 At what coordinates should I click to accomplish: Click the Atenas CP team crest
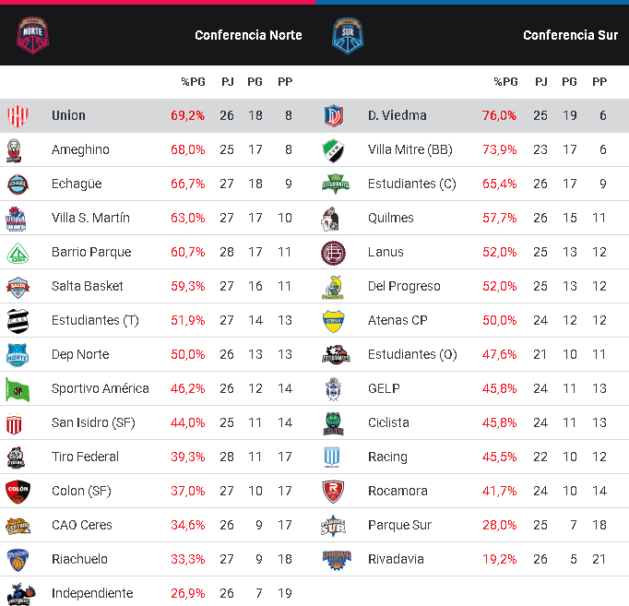(x=333, y=320)
